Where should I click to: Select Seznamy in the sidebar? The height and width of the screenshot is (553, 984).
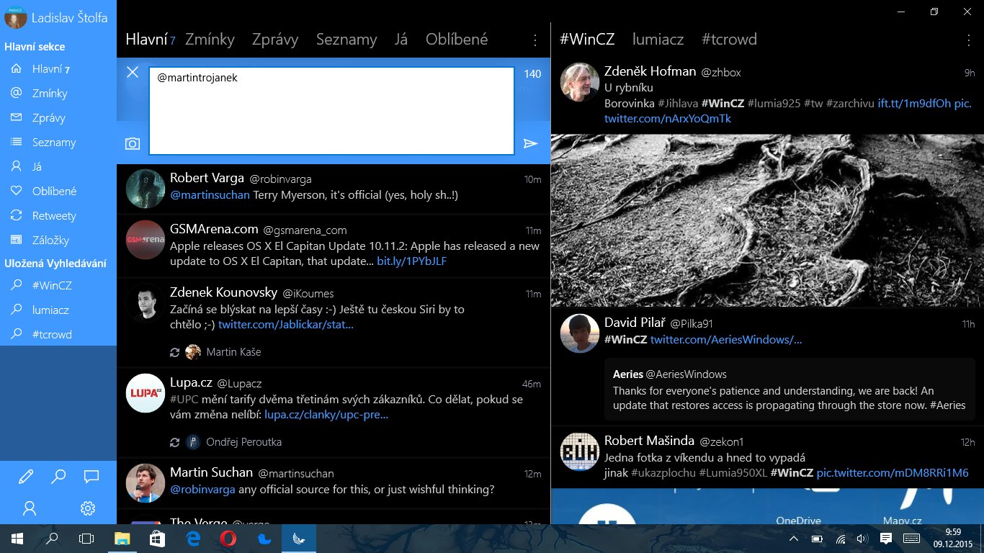pos(58,143)
